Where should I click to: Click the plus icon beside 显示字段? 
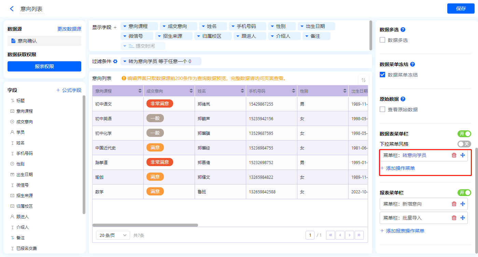pos(115,27)
